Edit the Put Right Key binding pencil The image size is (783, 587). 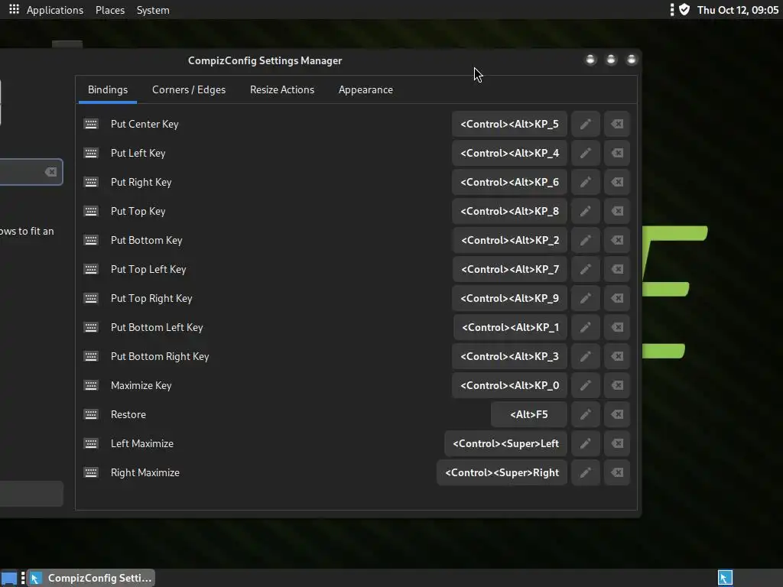(x=585, y=182)
